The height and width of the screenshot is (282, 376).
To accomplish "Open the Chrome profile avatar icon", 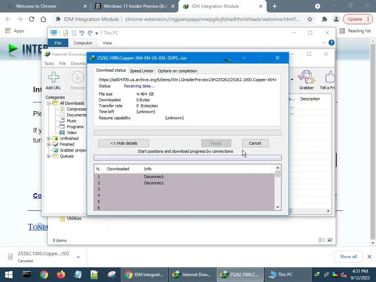I will point(336,19).
